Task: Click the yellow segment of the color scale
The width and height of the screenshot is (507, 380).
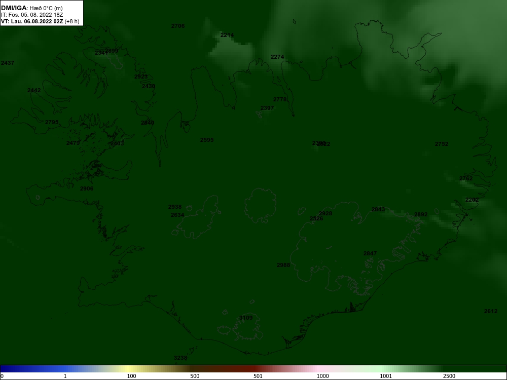Action: pyautogui.click(x=129, y=369)
